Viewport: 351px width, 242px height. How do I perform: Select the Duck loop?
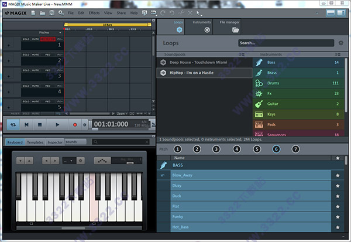coord(251,196)
